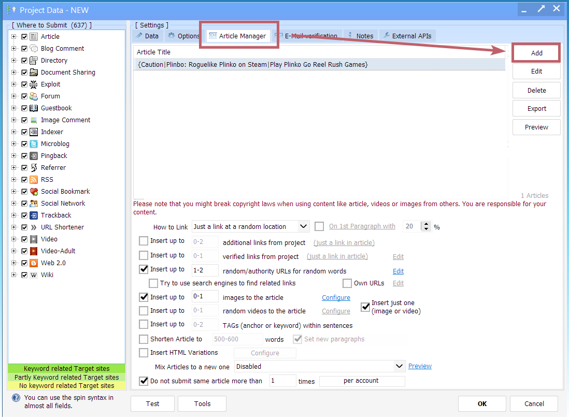Click the submit times input field
The width and height of the screenshot is (569, 419).
(x=282, y=381)
